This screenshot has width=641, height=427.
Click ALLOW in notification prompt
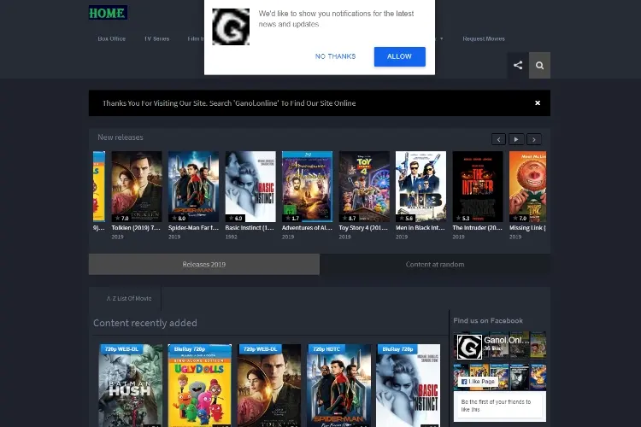coord(399,56)
